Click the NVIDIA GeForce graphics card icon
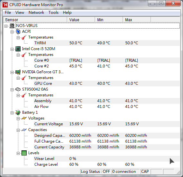Viewport: 183px width, 177px height. click(18, 72)
